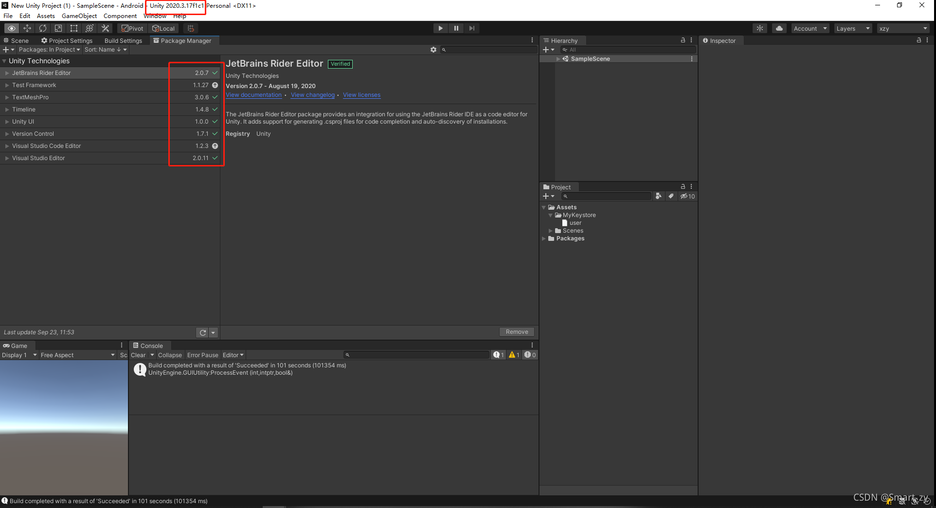The height and width of the screenshot is (508, 936).
Task: Switch to the Scene tab
Action: (16, 40)
